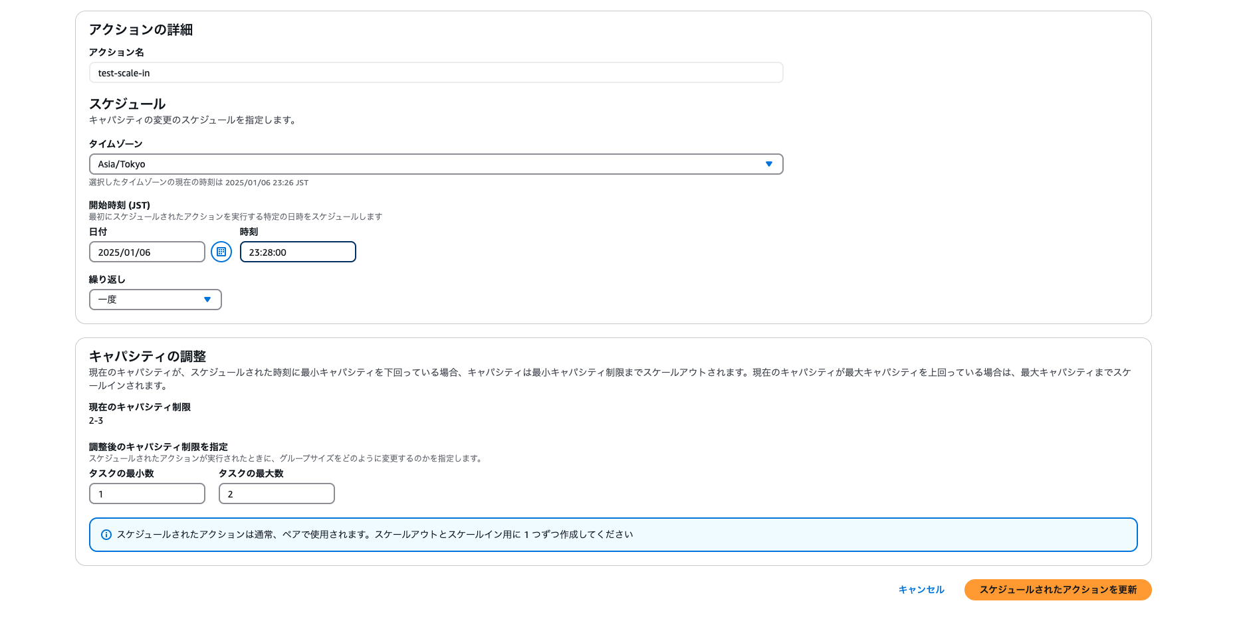This screenshot has height=629, width=1247.
Task: Click the 開始時刻 (JST) label
Action: (120, 205)
